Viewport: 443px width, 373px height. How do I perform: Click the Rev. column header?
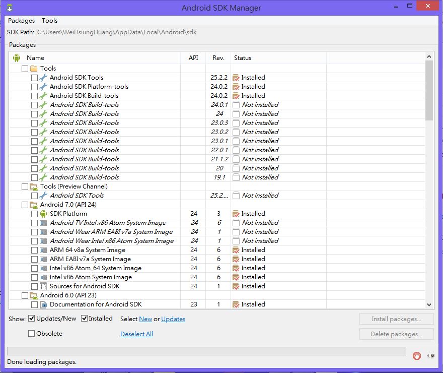pyautogui.click(x=218, y=57)
